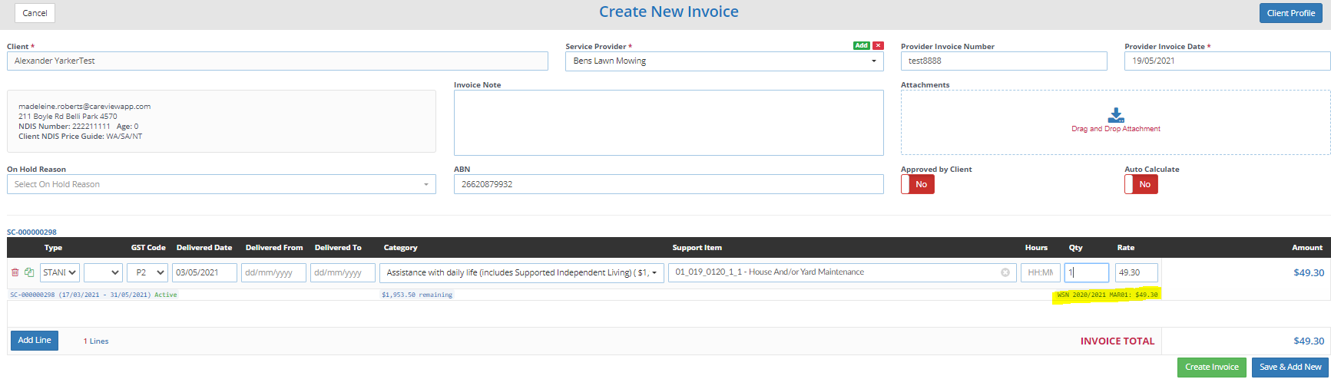Open the Category dropdown
Viewport: 1331px width, 389px height.
click(x=521, y=272)
